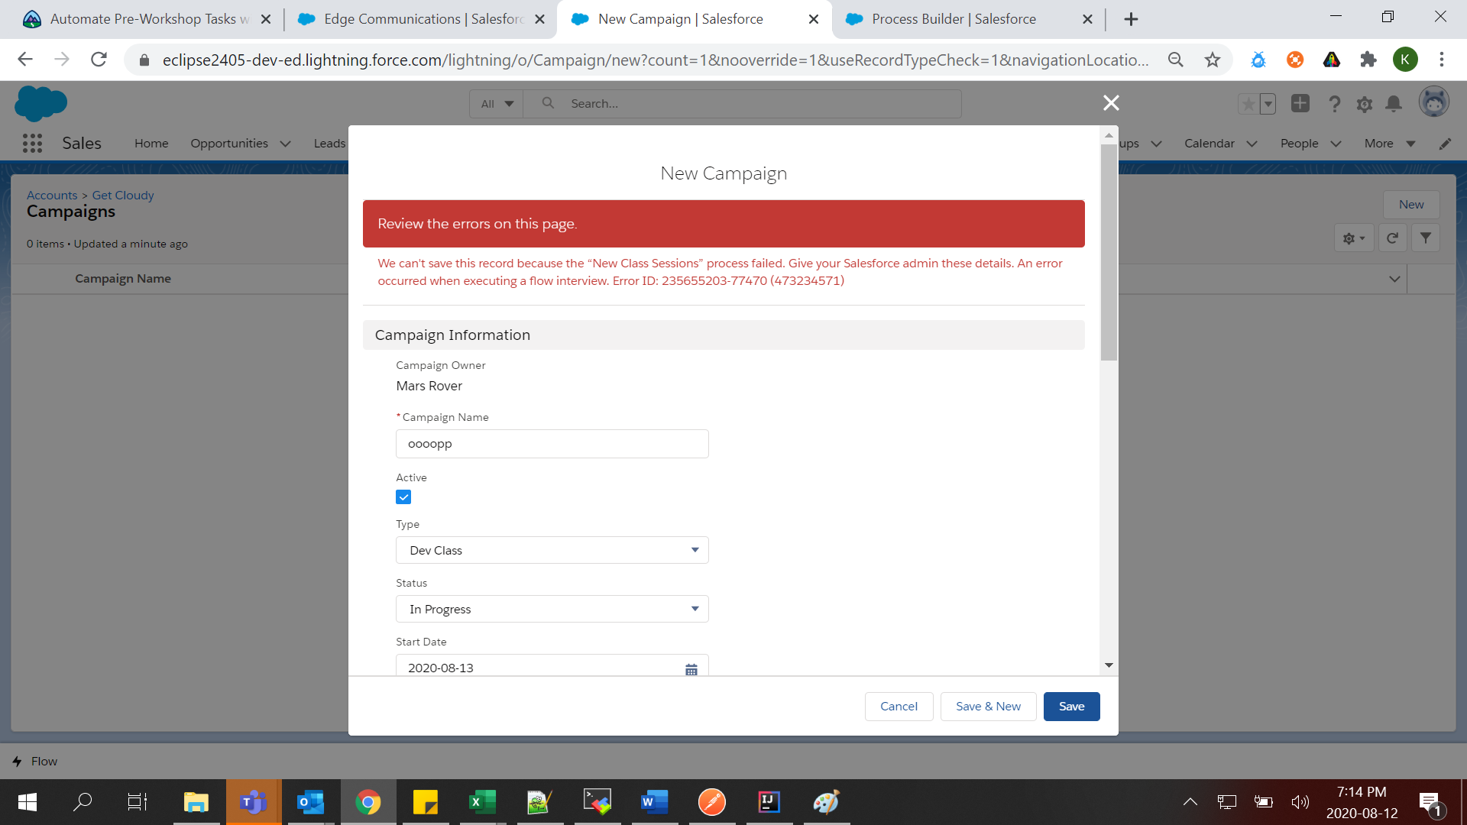Open the More navigation menu
This screenshot has height=825, width=1467.
[1389, 144]
